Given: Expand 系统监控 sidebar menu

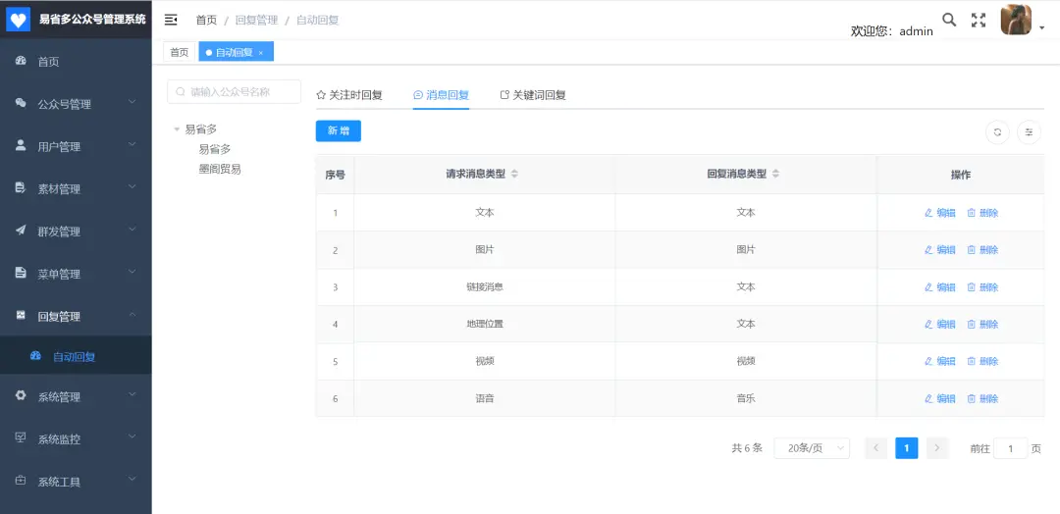Looking at the screenshot, I should click(132, 437).
